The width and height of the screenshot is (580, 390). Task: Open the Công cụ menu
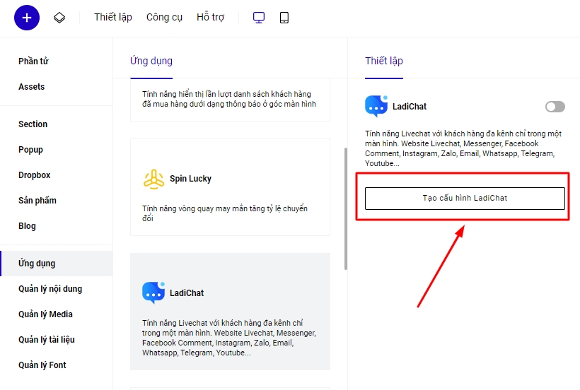click(164, 18)
